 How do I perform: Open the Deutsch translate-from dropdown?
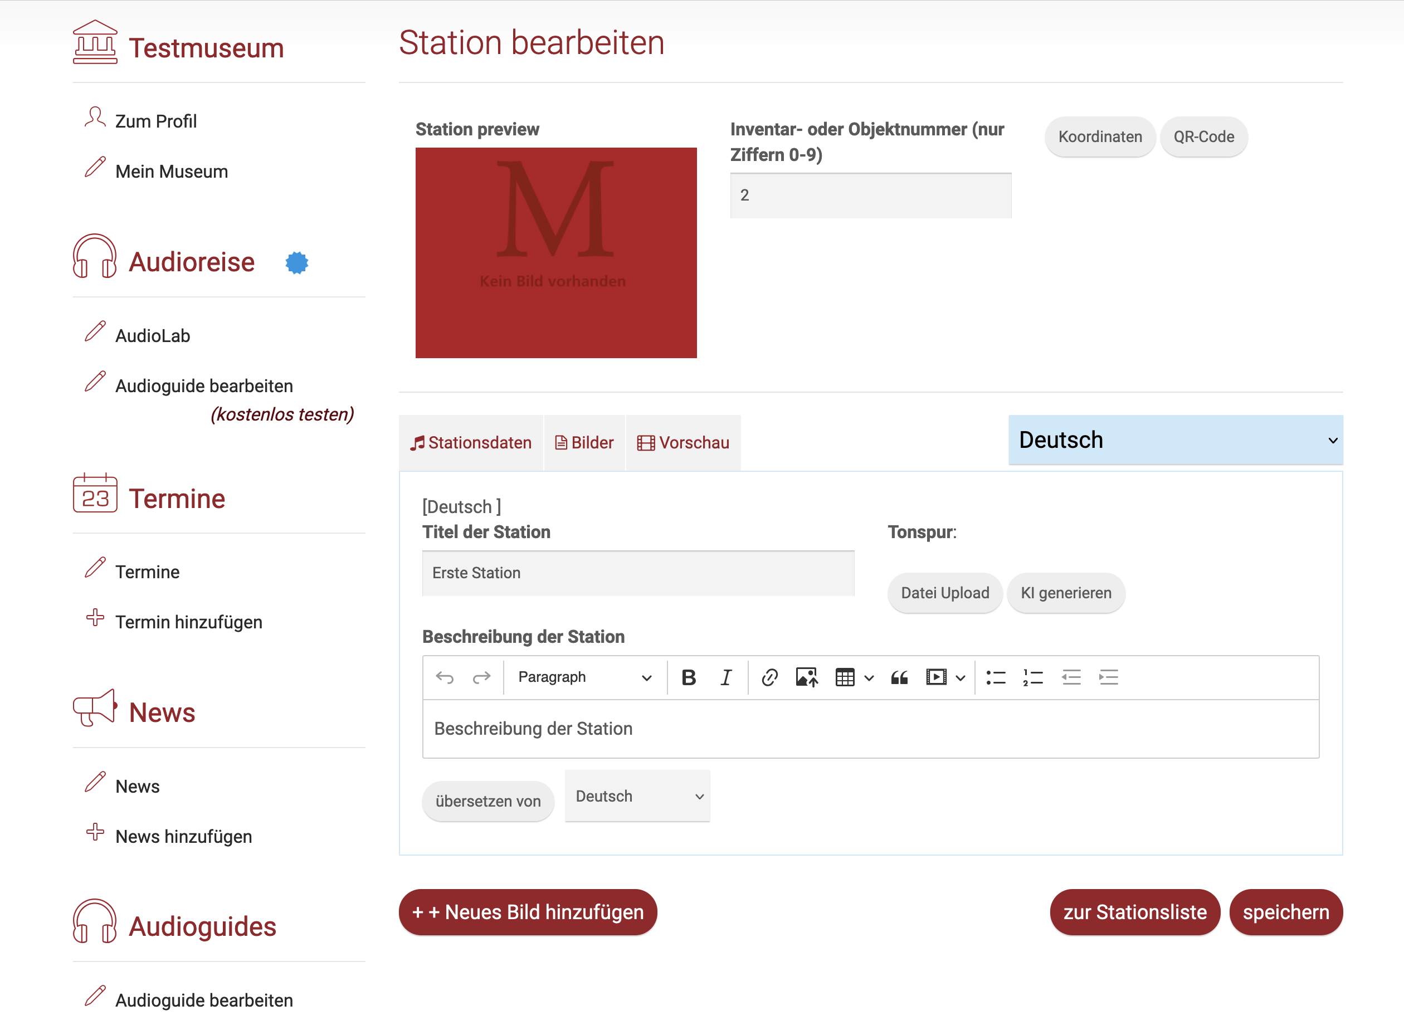[x=637, y=796]
